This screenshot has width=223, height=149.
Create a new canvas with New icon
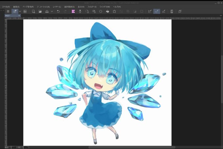[x=33, y=11]
